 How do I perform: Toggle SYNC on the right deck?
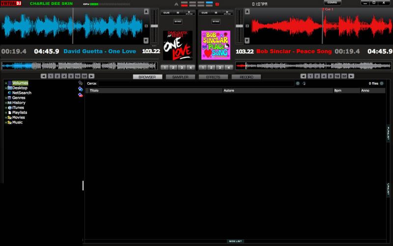215,22
